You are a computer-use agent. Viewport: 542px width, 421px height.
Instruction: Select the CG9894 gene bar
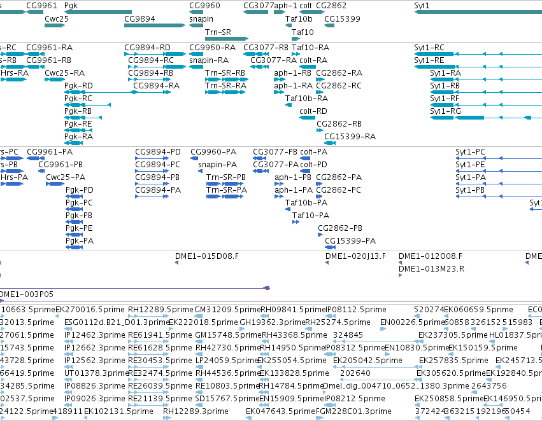[x=155, y=25]
